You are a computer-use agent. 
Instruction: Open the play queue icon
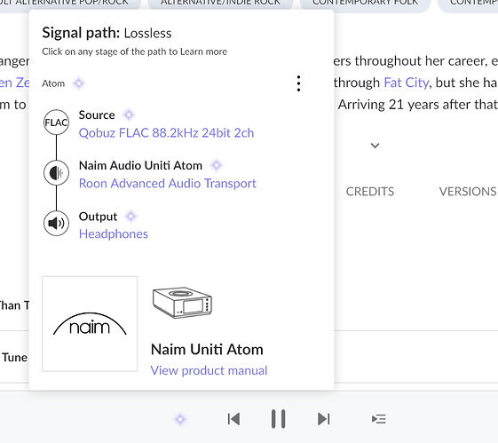379,419
